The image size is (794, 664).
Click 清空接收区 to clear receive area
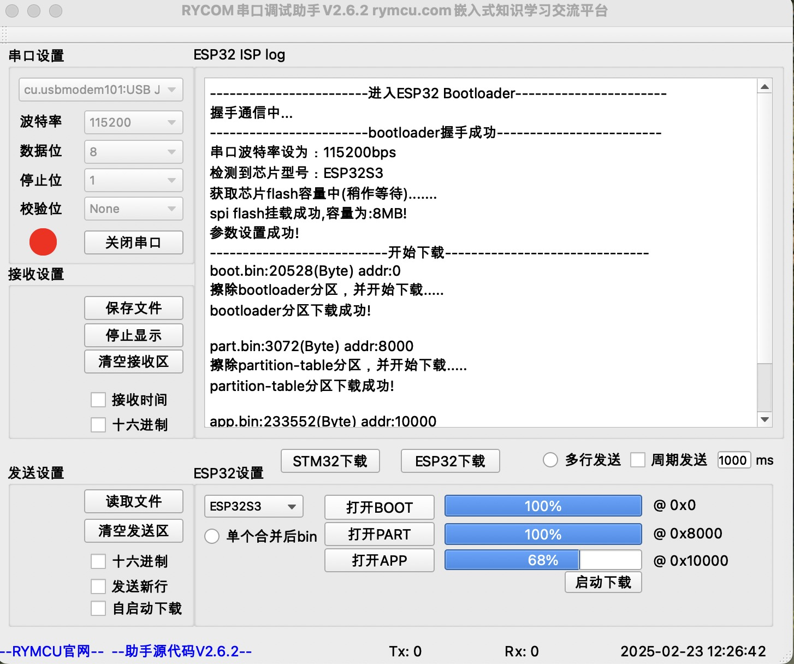click(133, 361)
